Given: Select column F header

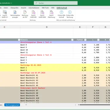Looking at the screenshot, I should click(x=93, y=27).
